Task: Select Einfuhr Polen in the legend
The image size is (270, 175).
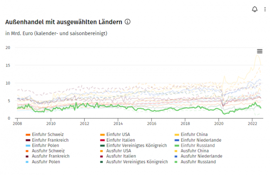Action: click(42, 145)
